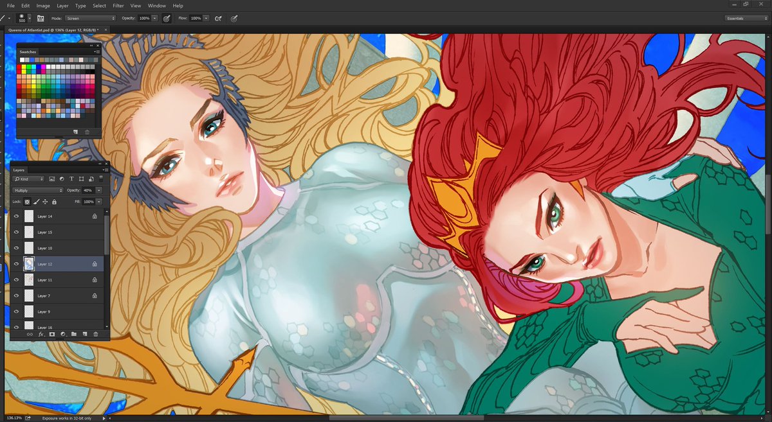The height and width of the screenshot is (422, 772).
Task: Open the Layers panel flyout menu
Action: point(106,170)
